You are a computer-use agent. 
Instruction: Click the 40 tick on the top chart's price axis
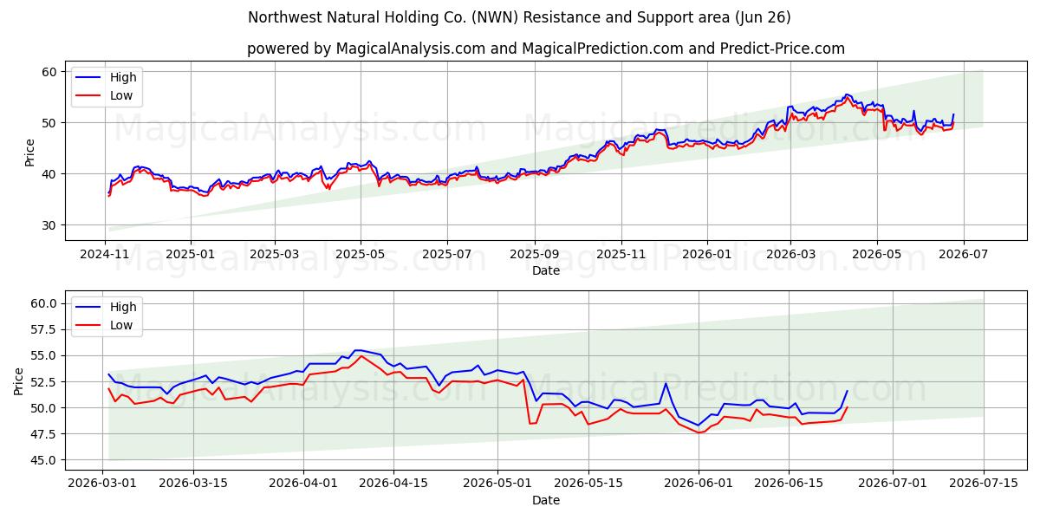pos(49,174)
